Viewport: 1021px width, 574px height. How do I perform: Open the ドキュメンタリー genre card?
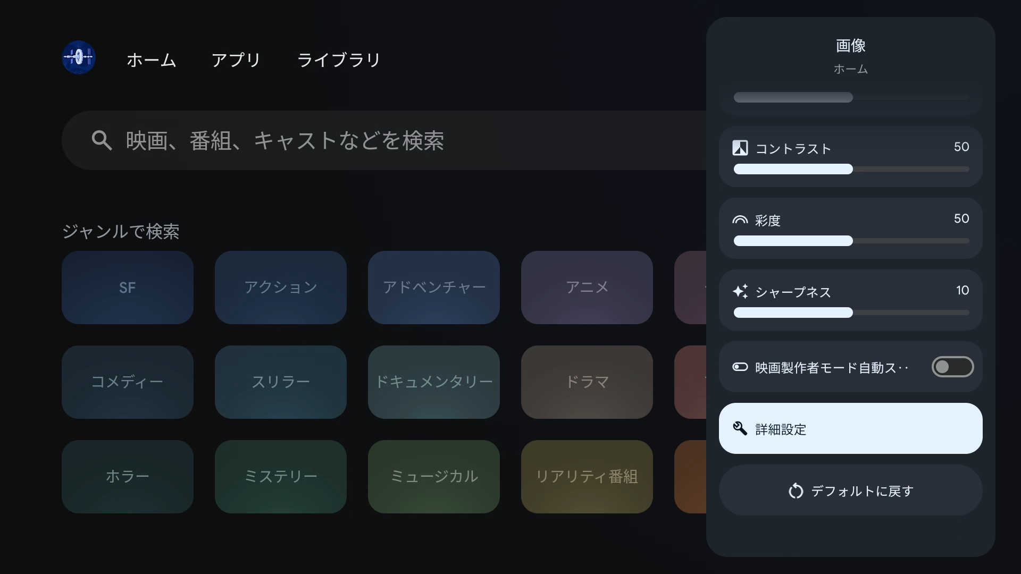pyautogui.click(x=433, y=382)
